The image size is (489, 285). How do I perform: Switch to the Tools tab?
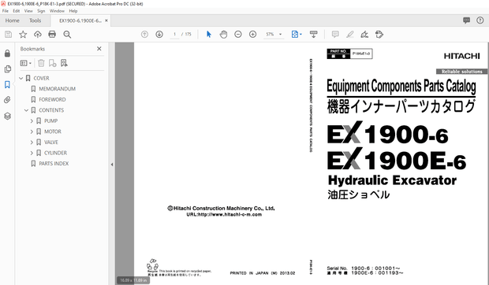(x=35, y=20)
